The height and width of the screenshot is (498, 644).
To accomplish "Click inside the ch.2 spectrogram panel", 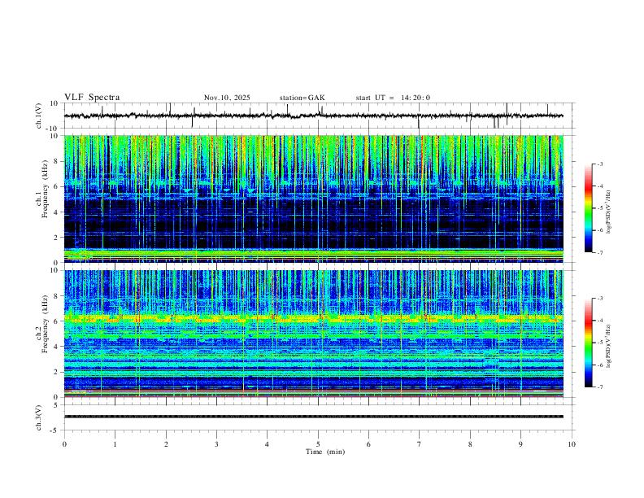I will pyautogui.click(x=313, y=334).
